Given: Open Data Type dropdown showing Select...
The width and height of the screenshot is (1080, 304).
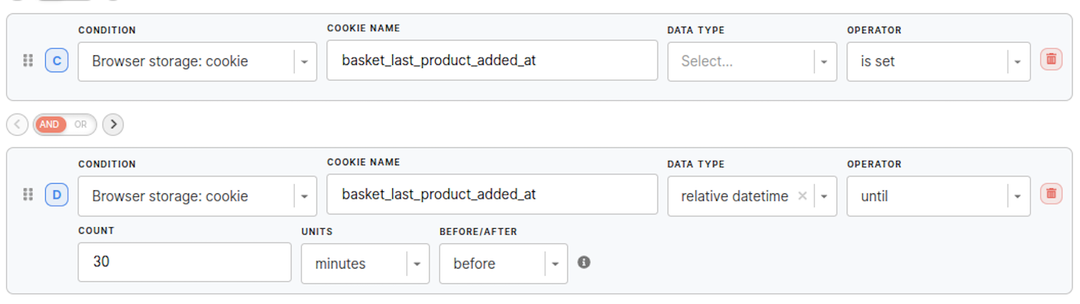Looking at the screenshot, I should [x=751, y=61].
